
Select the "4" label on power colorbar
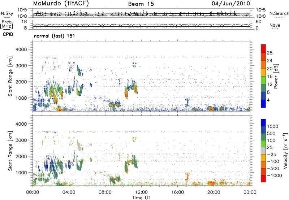(268, 100)
